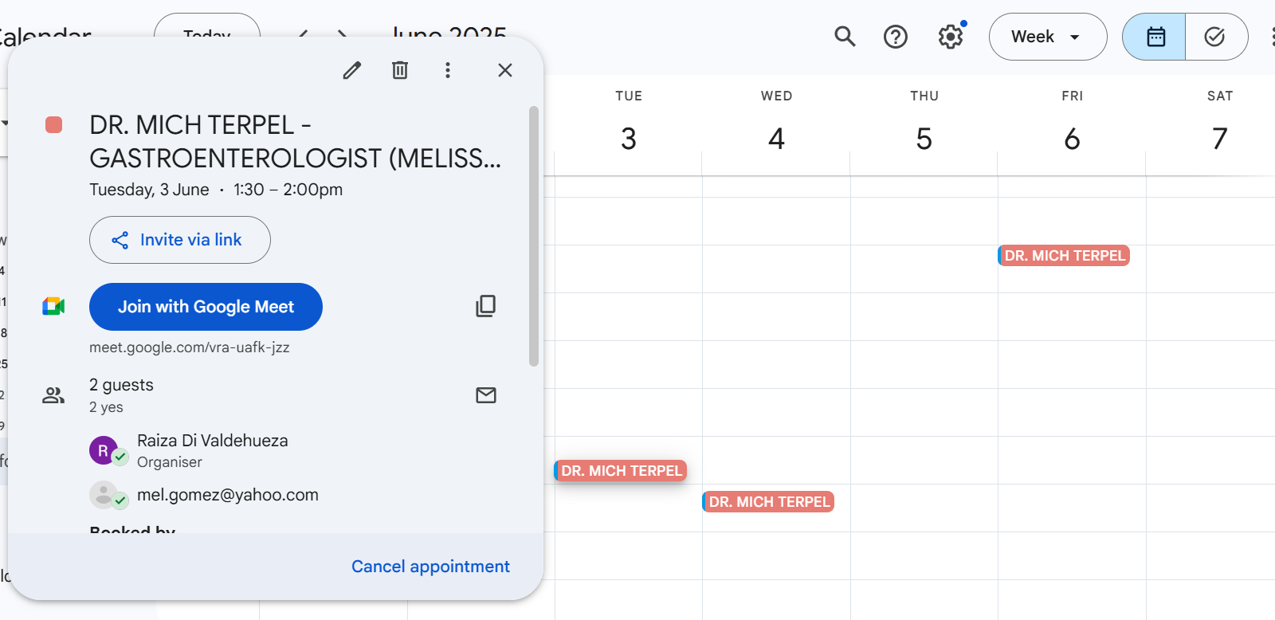The width and height of the screenshot is (1275, 620).
Task: Search the calendar with magnifier icon
Action: [845, 37]
